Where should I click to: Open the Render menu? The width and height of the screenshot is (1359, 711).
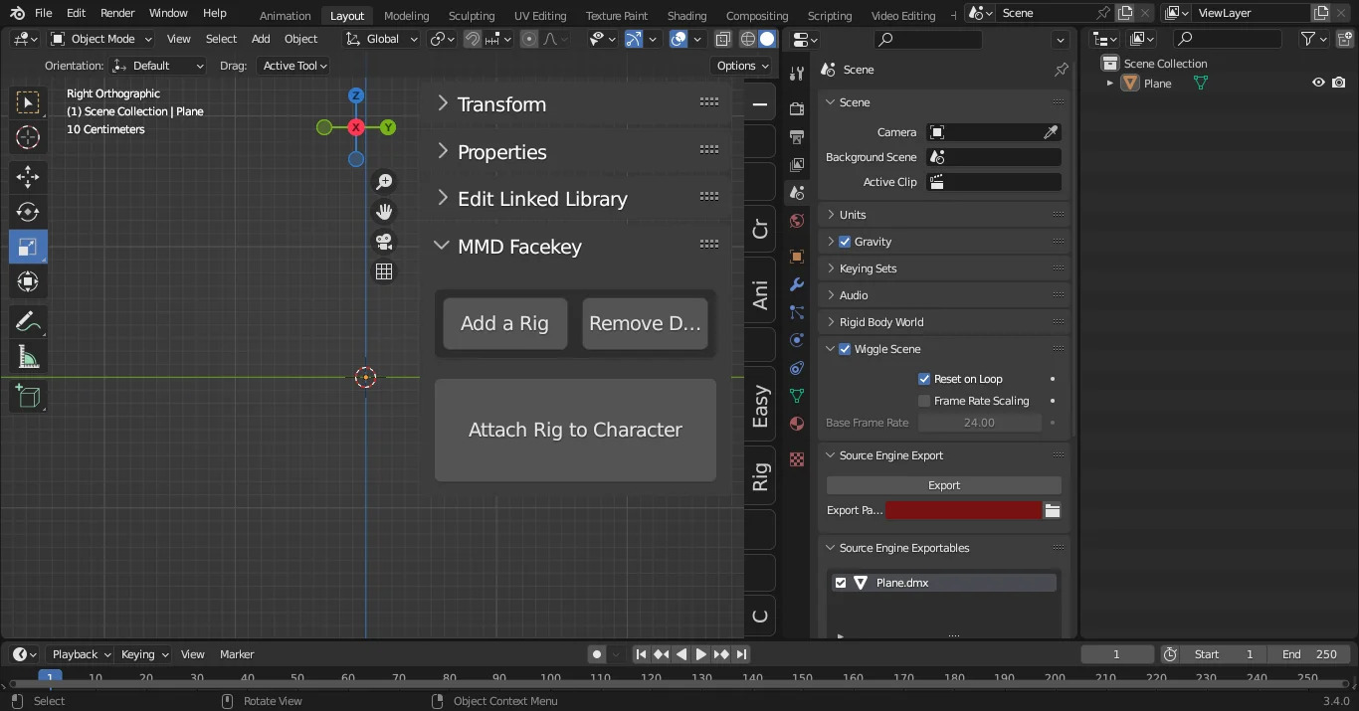(x=117, y=13)
